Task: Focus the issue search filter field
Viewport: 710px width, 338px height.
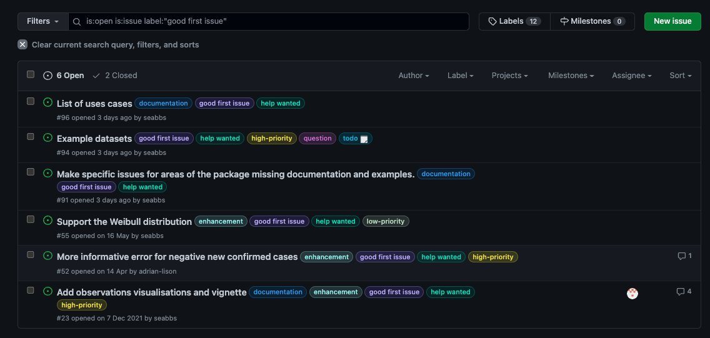Action: coord(269,21)
